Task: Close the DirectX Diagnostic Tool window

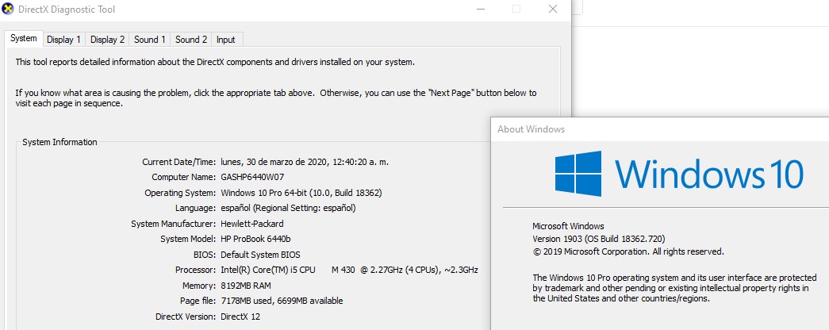Action: point(553,9)
